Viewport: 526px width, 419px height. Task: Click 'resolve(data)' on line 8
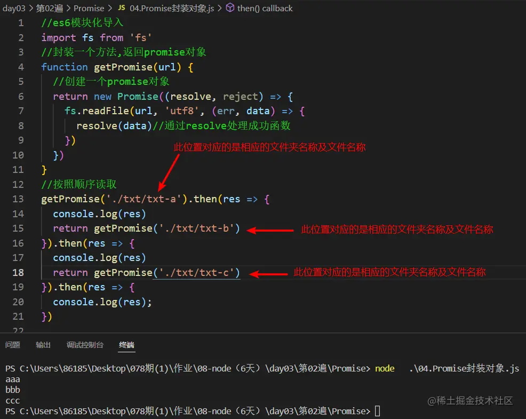tap(114, 125)
